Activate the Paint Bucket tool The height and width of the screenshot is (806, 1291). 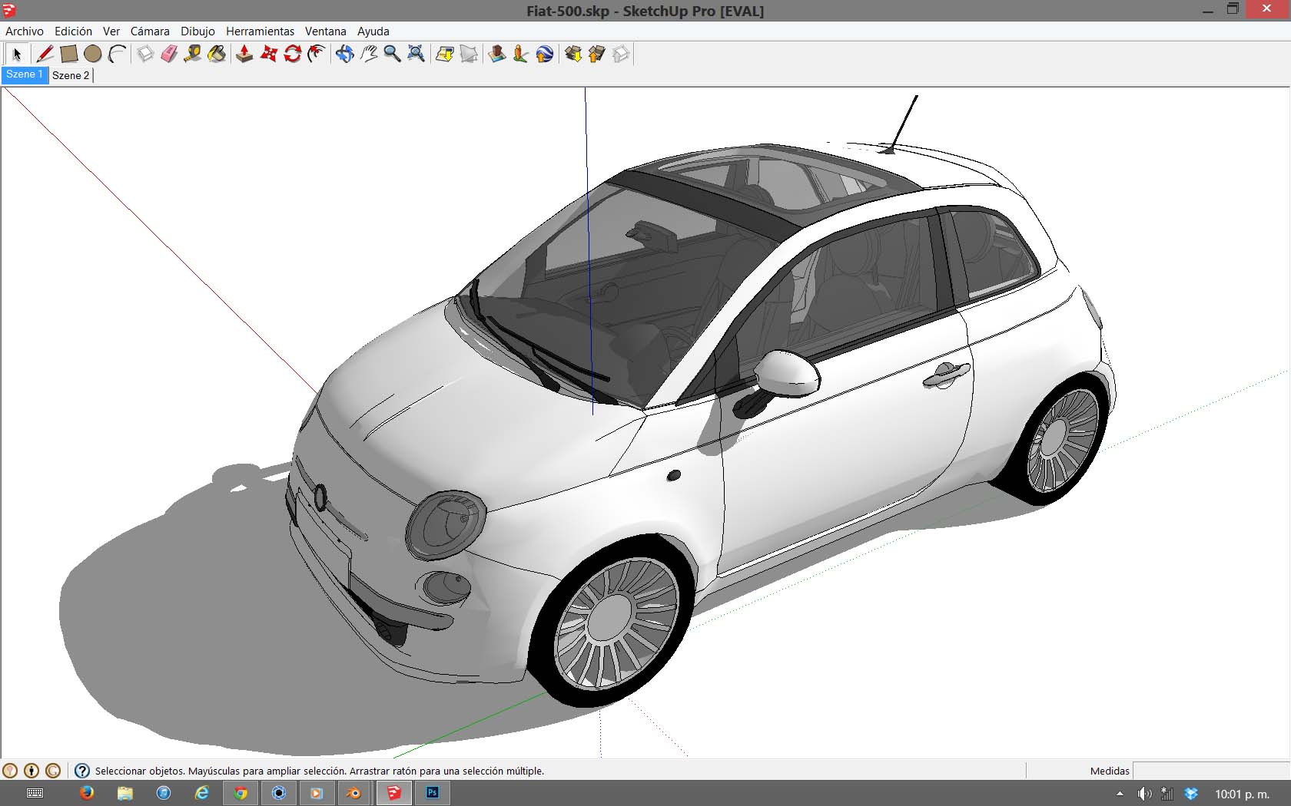pyautogui.click(x=217, y=54)
